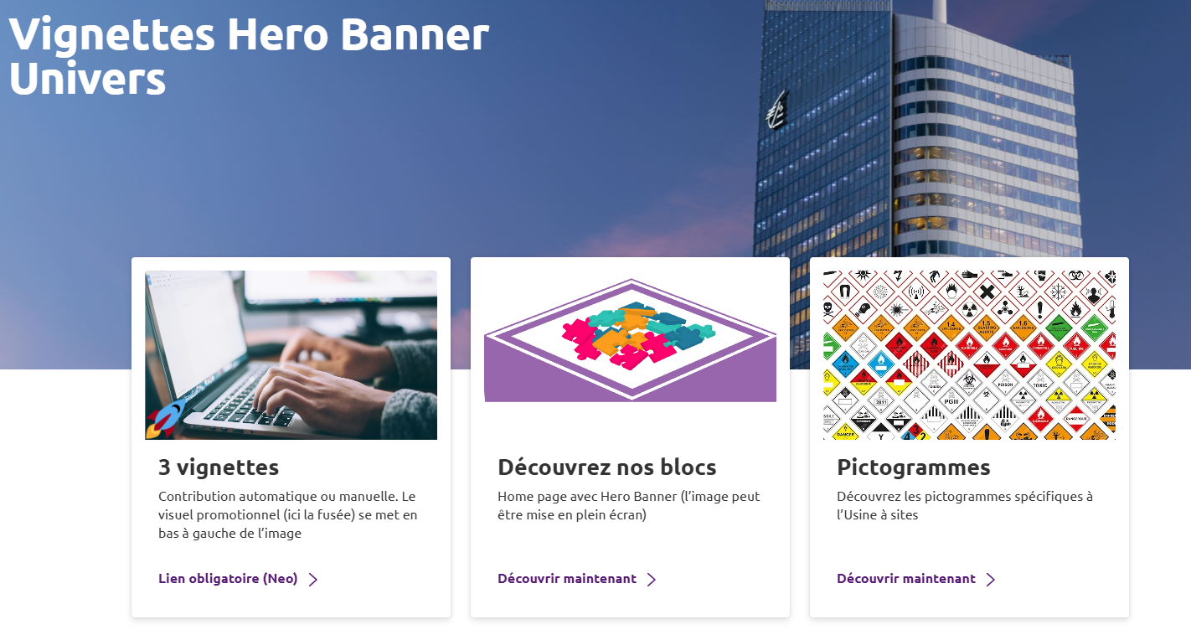The height and width of the screenshot is (635, 1191).
Task: Select the 3 vignettes card title
Action: click(219, 467)
